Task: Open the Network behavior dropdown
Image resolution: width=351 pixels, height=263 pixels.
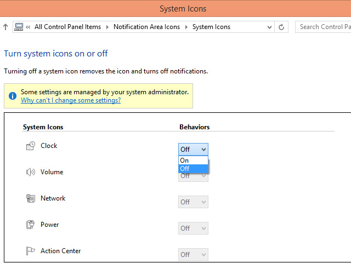Action: tap(193, 202)
